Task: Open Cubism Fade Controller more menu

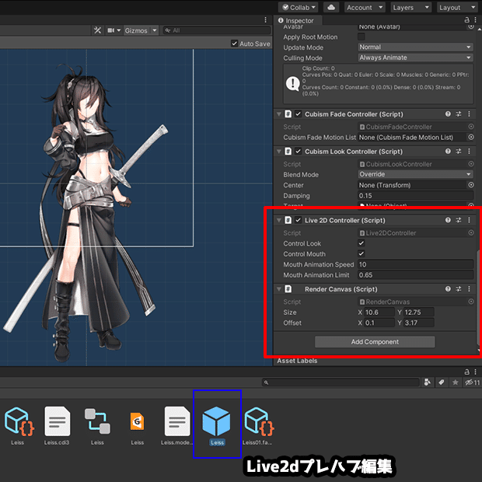Action: pos(469,114)
